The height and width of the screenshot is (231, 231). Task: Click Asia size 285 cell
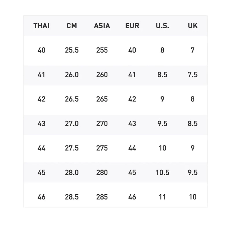102,197
